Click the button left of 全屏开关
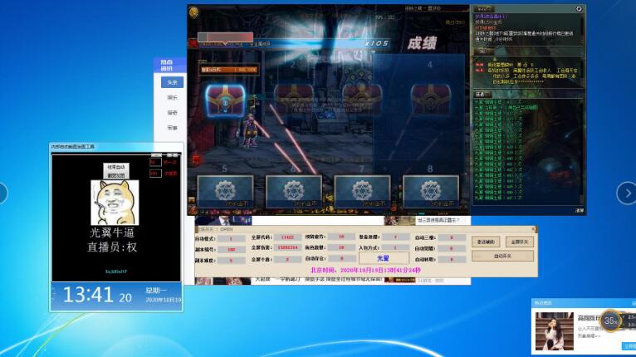Viewport: 636px width, 357px height. tap(486, 242)
